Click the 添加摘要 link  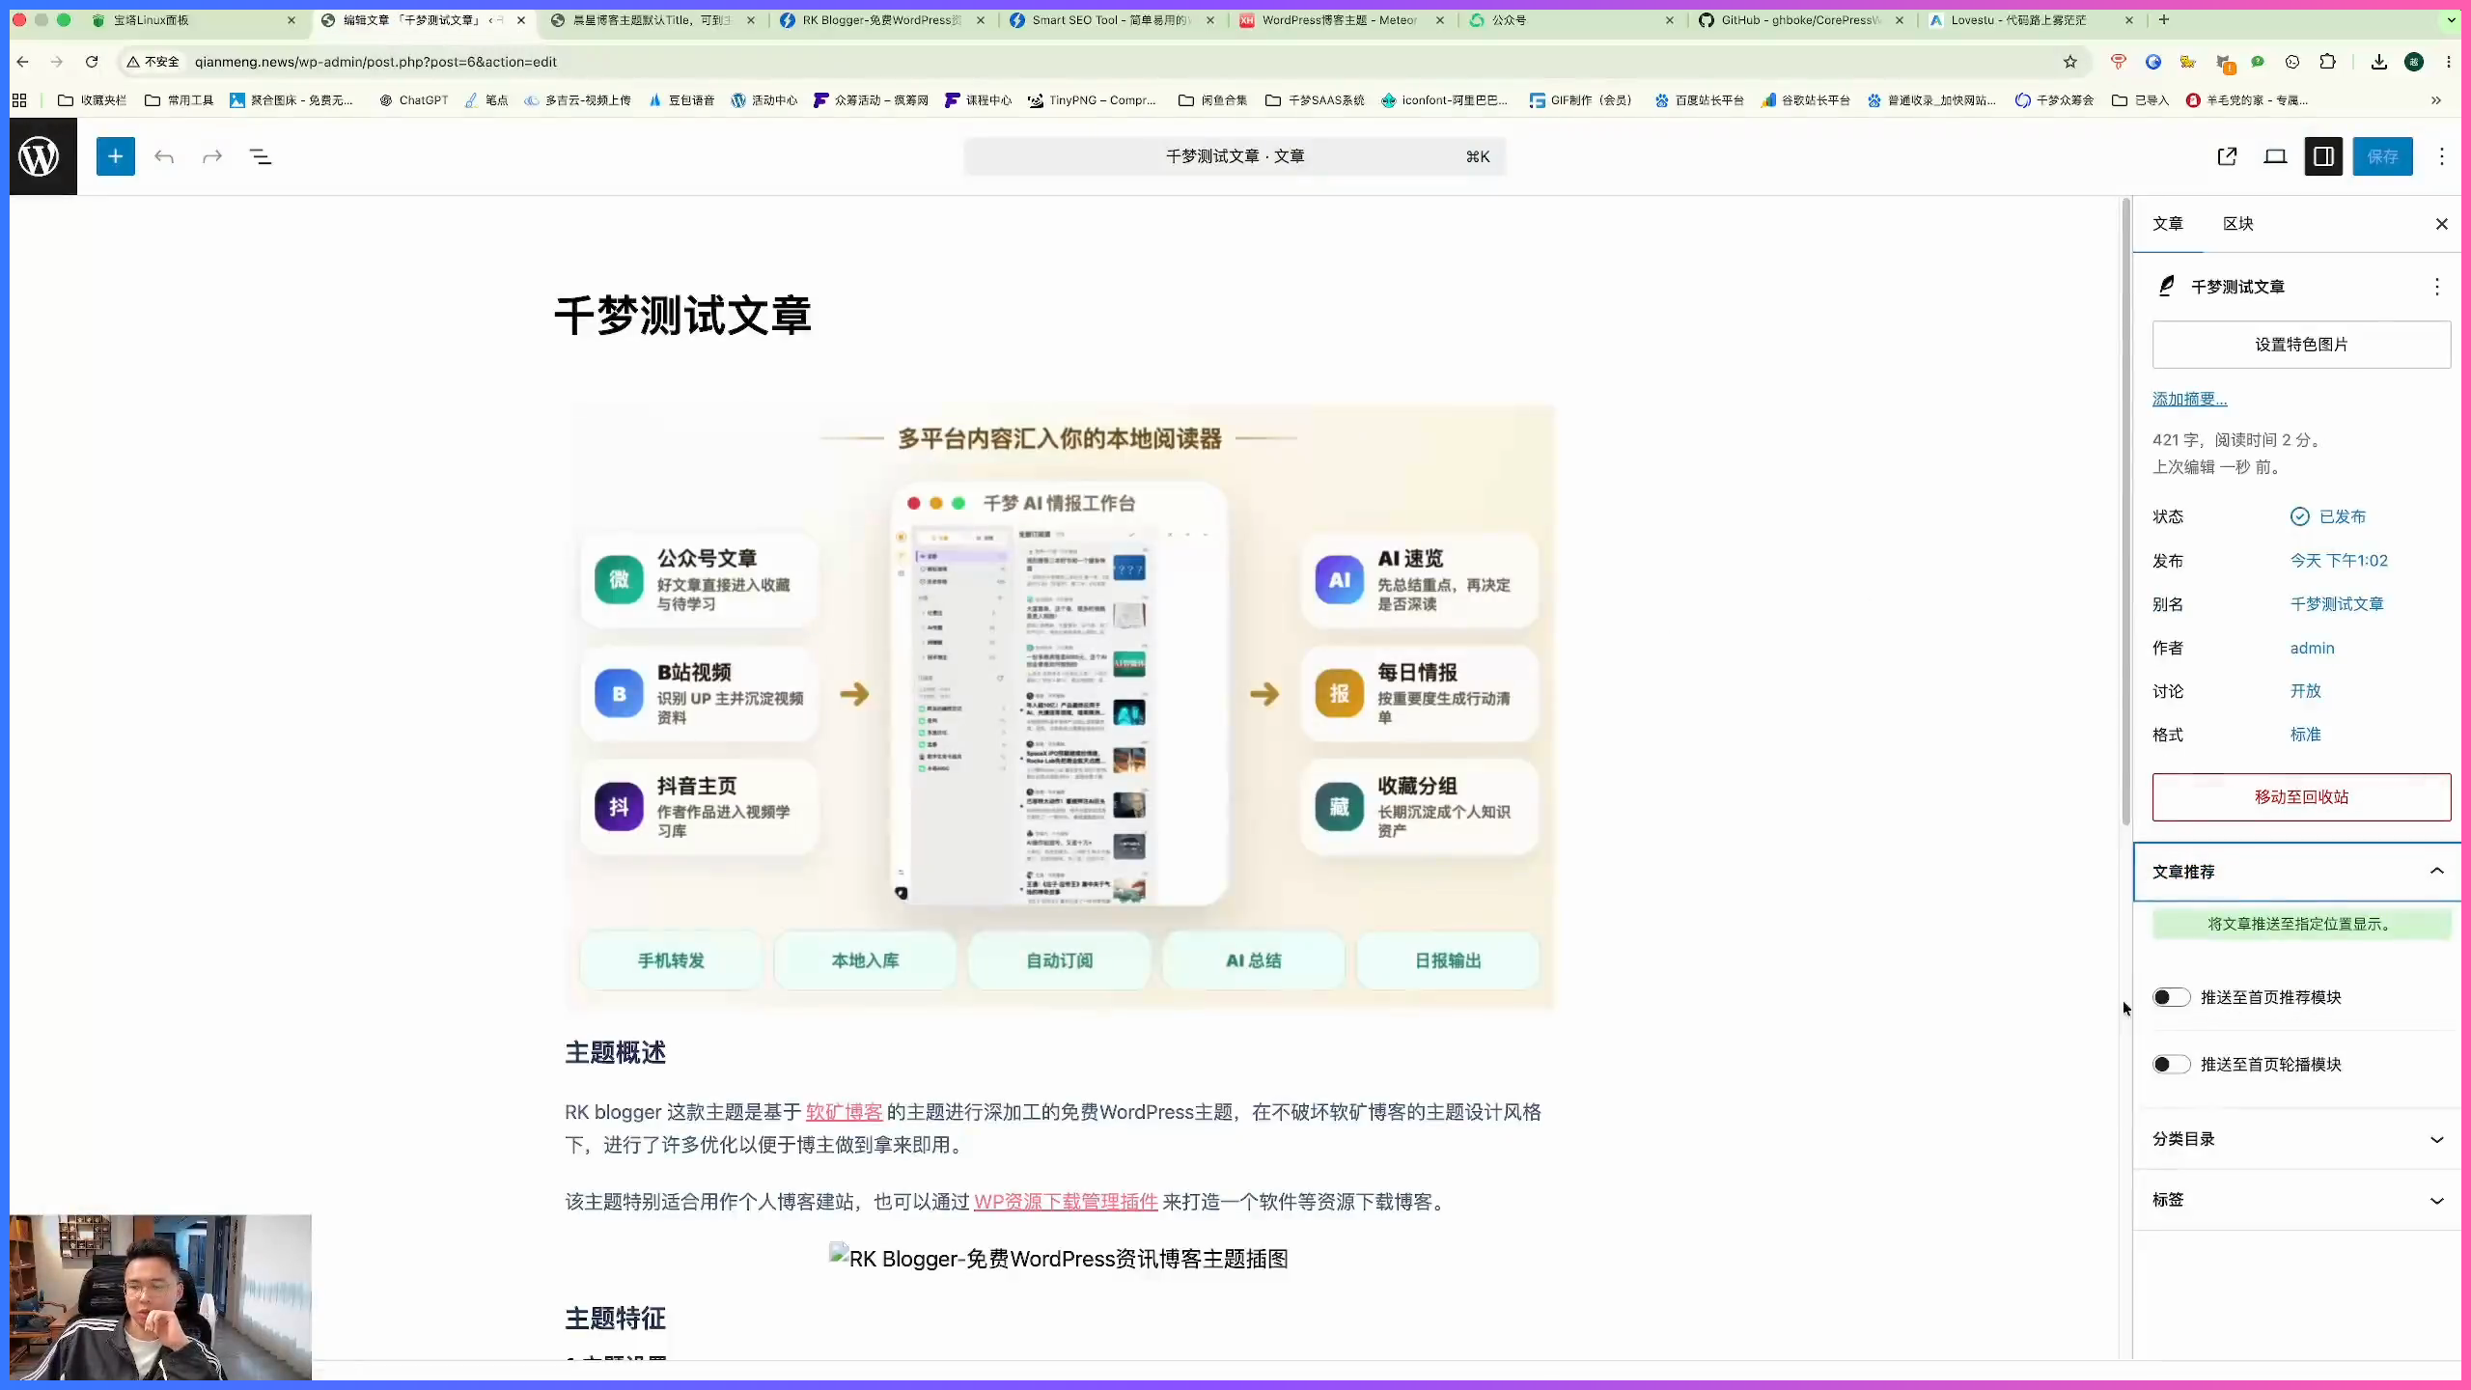[x=2189, y=400]
